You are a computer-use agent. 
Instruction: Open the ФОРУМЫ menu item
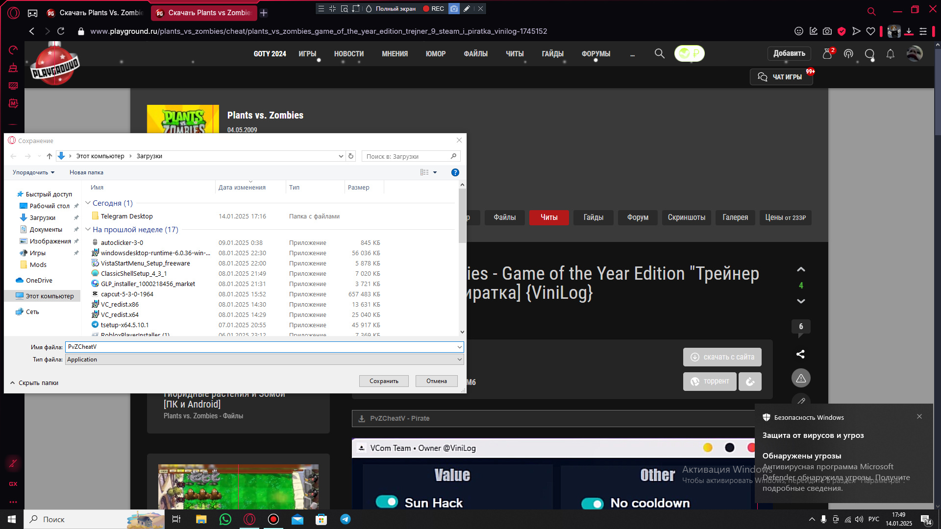(596, 54)
